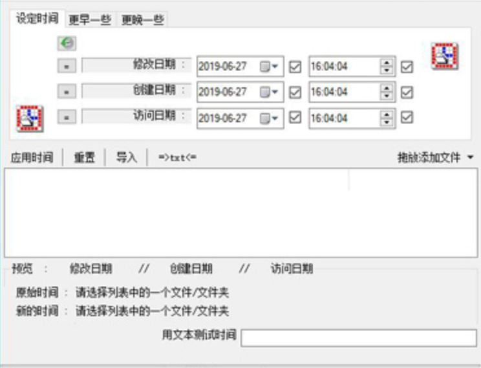Image resolution: width=481 pixels, height=368 pixels.
Task: Click the green back arrow icon
Action: click(x=67, y=43)
